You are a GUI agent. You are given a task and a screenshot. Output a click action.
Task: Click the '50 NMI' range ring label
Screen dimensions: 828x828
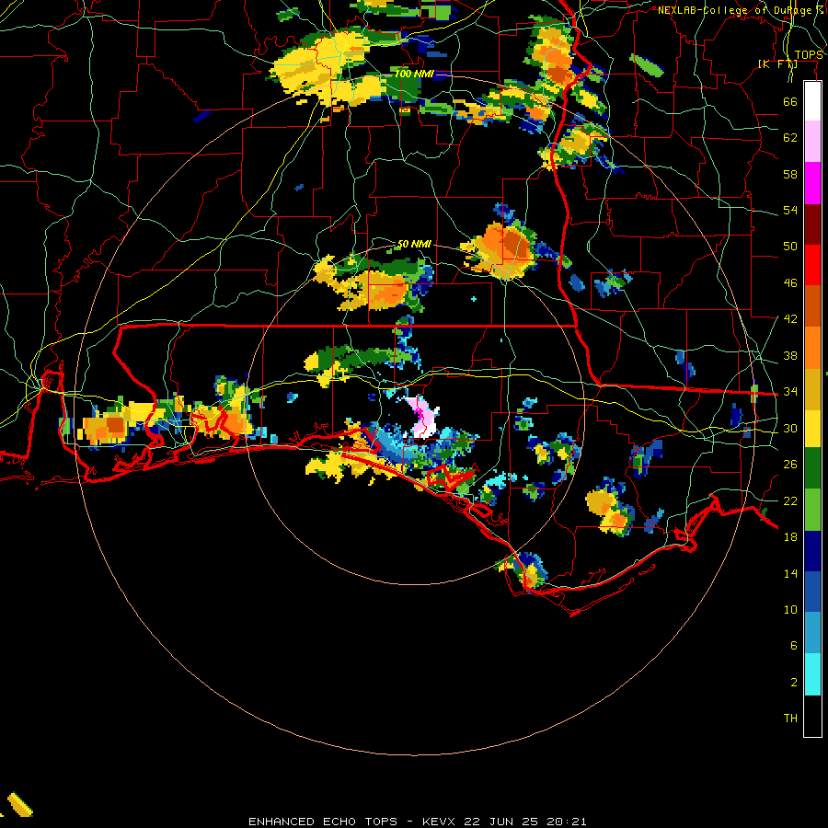[x=414, y=244]
